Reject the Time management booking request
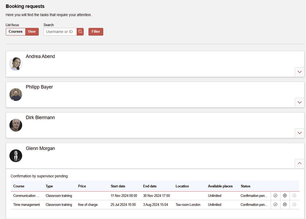The image size is (306, 219). click(285, 205)
